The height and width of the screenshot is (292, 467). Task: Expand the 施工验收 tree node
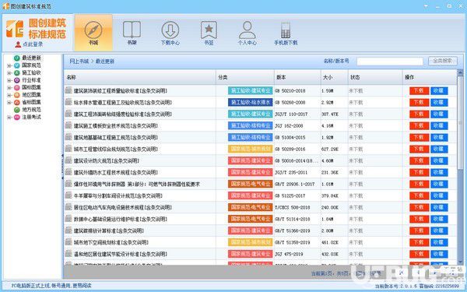pos(9,72)
